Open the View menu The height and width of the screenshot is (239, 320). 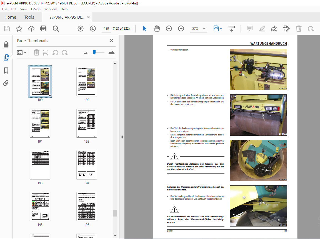[x=24, y=9]
